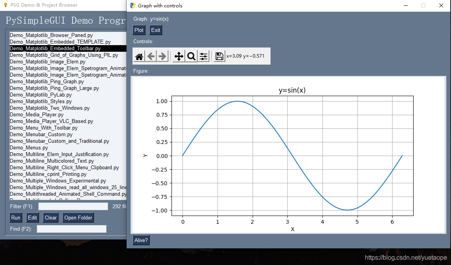Image resolution: width=451 pixels, height=265 pixels.
Task: Select Demo_Matplotlib_Embedded_TEMPLATE.py
Action: point(68,42)
